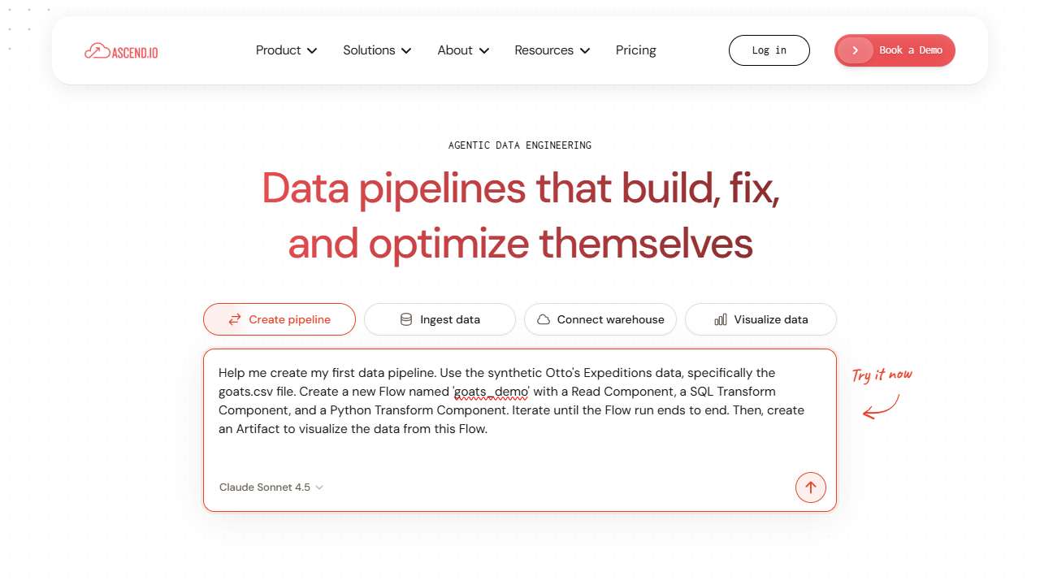Image resolution: width=1040 pixels, height=585 pixels.
Task: Expand the About menu
Action: [463, 50]
